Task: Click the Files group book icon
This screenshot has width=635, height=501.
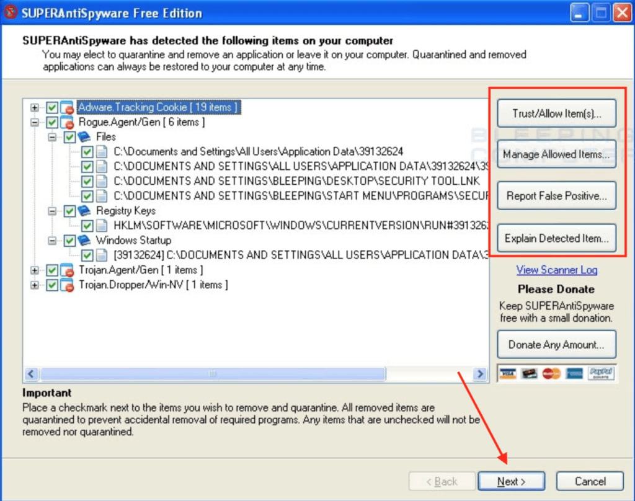Action: (84, 137)
